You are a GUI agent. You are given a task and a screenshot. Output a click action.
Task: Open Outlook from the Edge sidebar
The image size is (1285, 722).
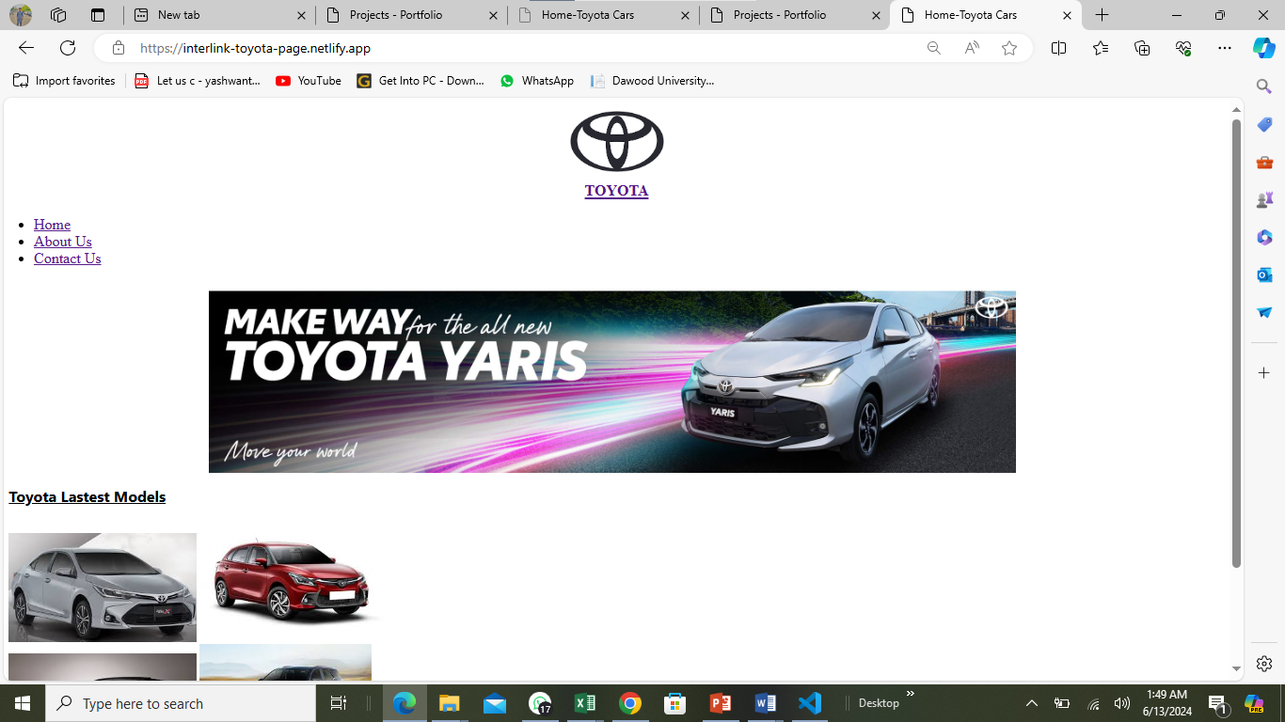(1264, 275)
